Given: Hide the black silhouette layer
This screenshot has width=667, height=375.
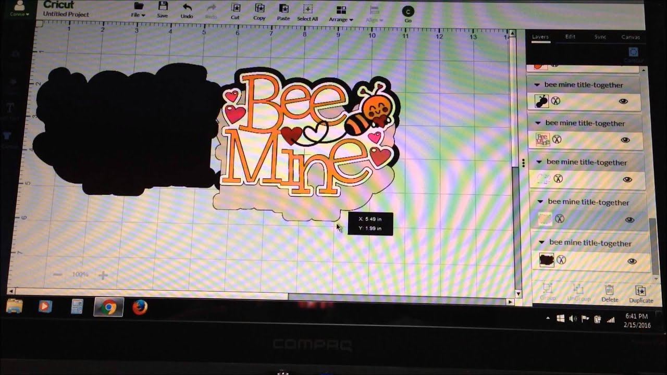Looking at the screenshot, I should (x=632, y=261).
